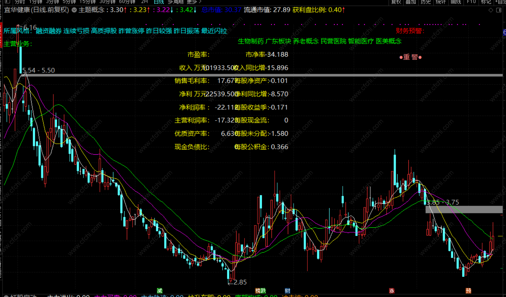Click the 每股公积金: 0.366 value
Image resolution: width=506 pixels, height=297 pixels.
[261, 147]
